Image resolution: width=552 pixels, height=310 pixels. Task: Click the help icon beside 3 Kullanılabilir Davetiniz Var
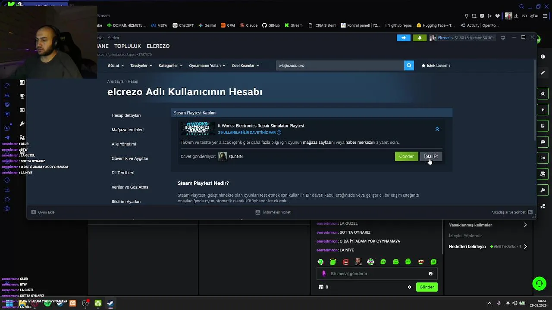(x=279, y=133)
